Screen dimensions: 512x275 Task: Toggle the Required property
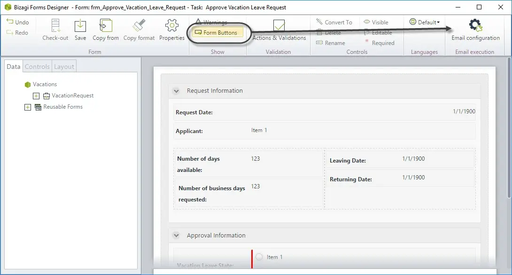tap(380, 43)
